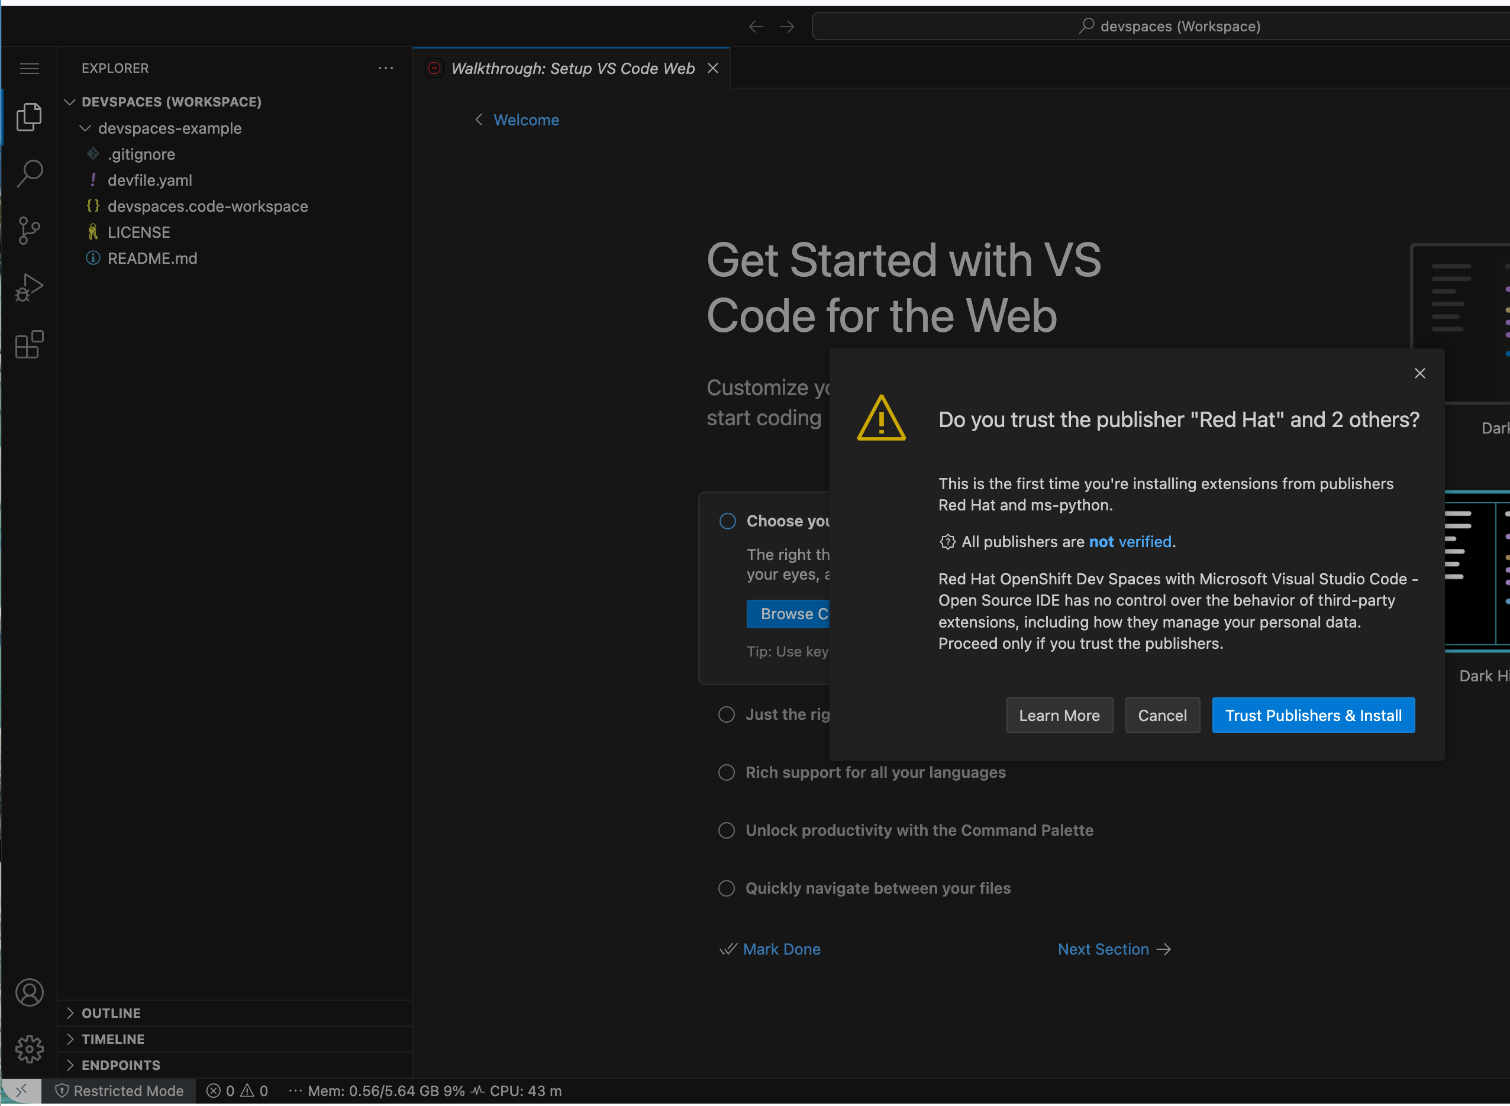Open the Search sidebar icon
This screenshot has height=1106, width=1510.
[30, 173]
